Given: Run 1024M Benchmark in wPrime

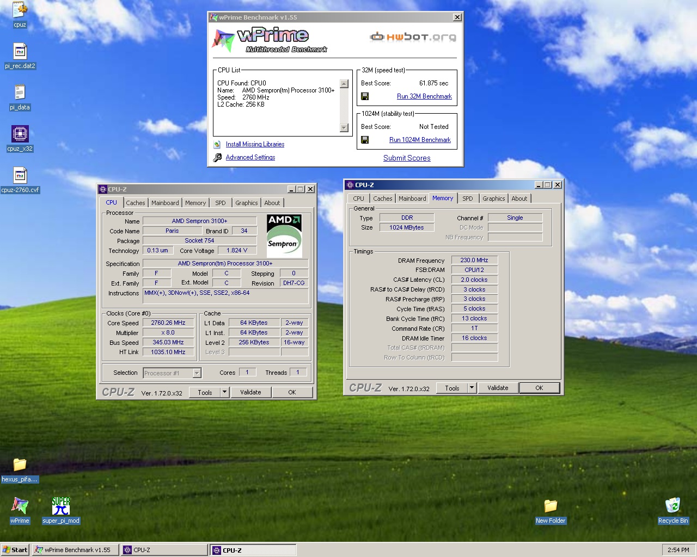Looking at the screenshot, I should (x=420, y=140).
